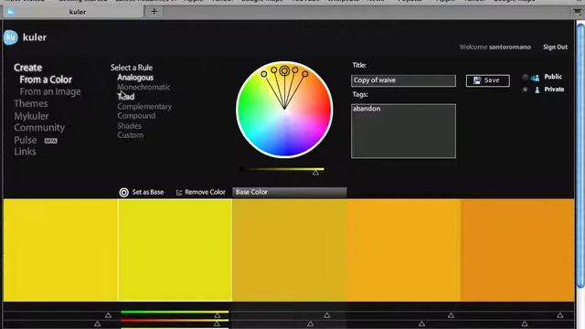Go to Mykuler

click(x=31, y=116)
